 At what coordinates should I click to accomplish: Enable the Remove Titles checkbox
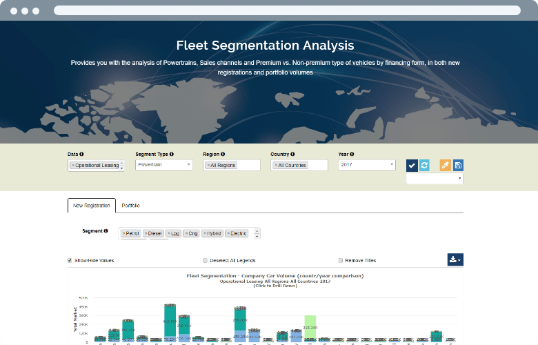[340, 261]
